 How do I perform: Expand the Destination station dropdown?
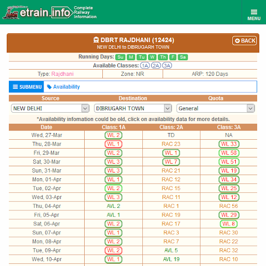click(133, 109)
